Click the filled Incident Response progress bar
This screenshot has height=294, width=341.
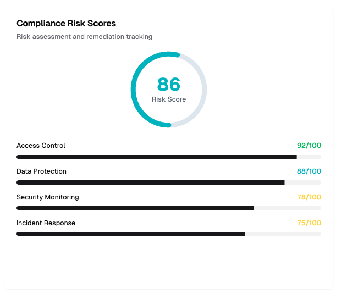click(x=131, y=234)
